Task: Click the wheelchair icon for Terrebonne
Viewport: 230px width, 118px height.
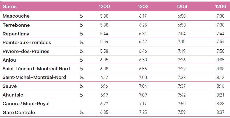Action: 81,25
